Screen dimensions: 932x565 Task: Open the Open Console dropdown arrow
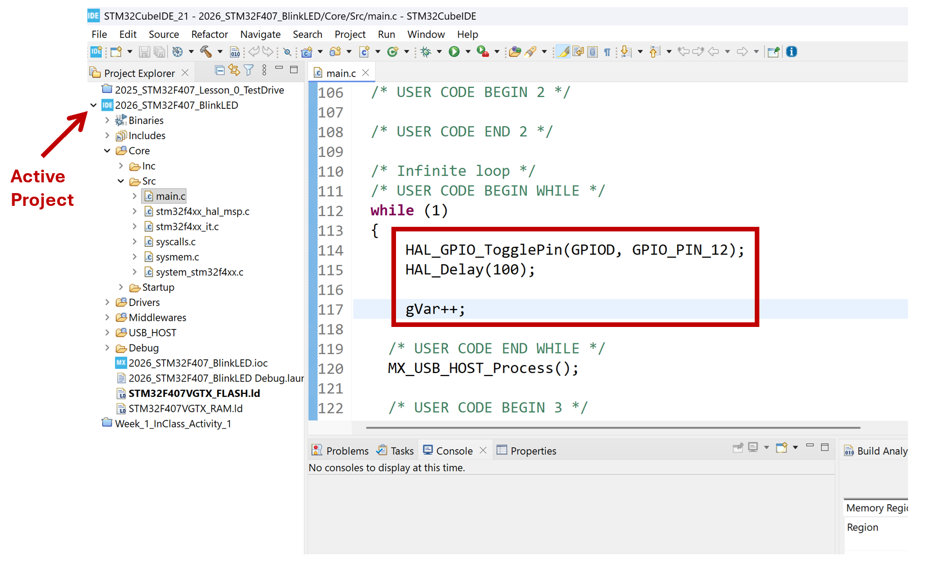pos(795,448)
